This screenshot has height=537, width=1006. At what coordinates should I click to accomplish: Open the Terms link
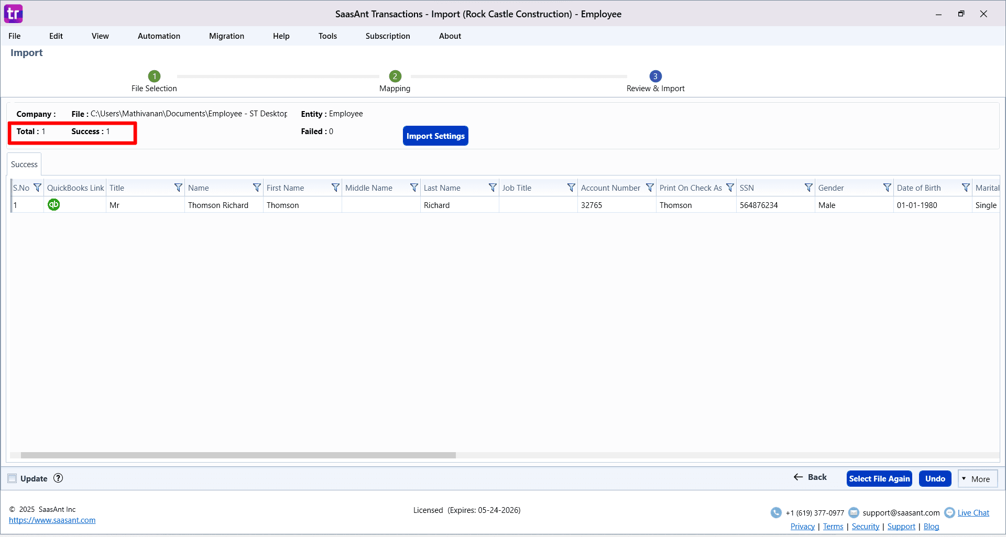[833, 527]
